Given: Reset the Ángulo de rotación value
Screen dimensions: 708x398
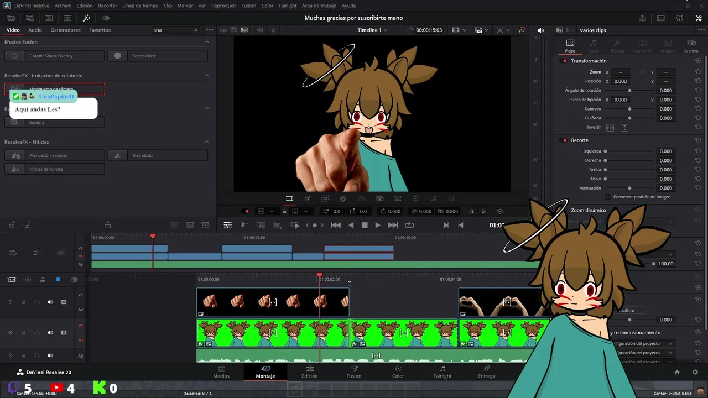Looking at the screenshot, I should [x=698, y=90].
